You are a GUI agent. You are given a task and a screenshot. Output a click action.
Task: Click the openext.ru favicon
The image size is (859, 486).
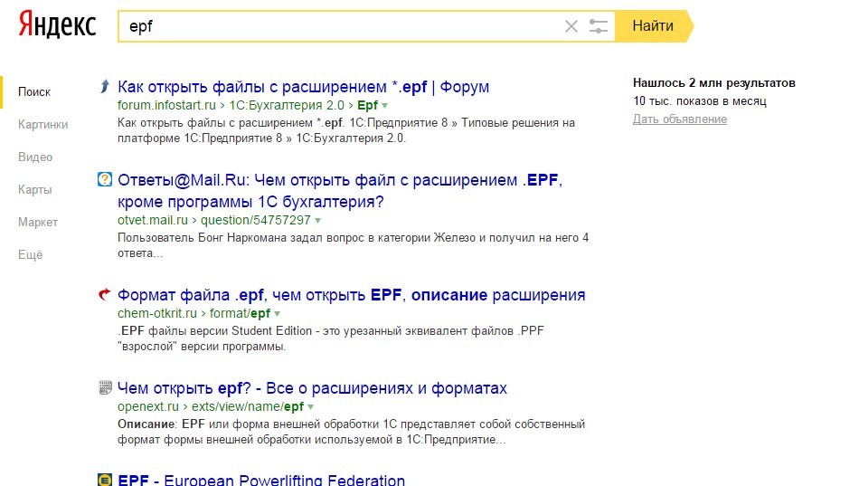pyautogui.click(x=104, y=388)
